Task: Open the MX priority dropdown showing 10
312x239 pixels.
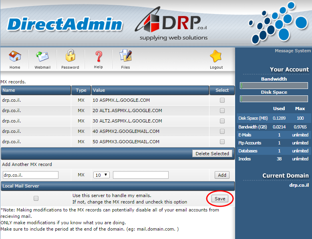Action: pos(101,175)
